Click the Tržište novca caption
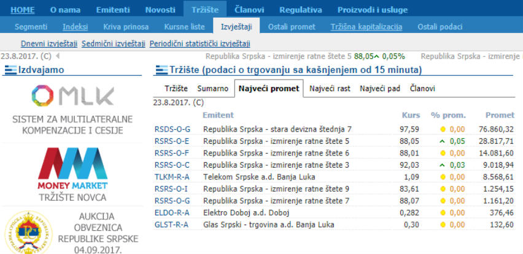The image size is (523, 254). [x=72, y=198]
